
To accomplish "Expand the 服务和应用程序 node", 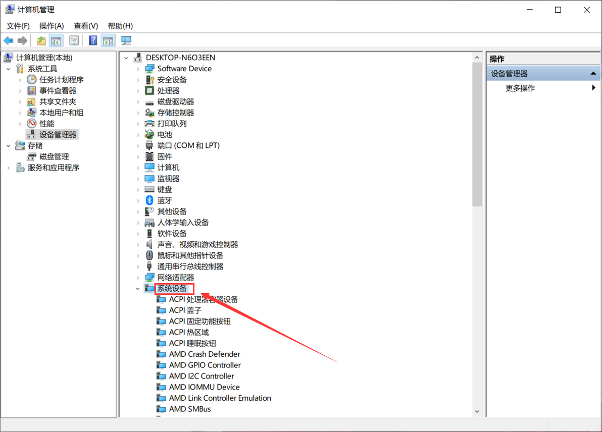I will (x=9, y=168).
